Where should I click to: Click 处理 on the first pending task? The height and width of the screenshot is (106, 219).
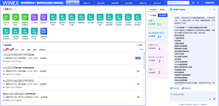138,58
